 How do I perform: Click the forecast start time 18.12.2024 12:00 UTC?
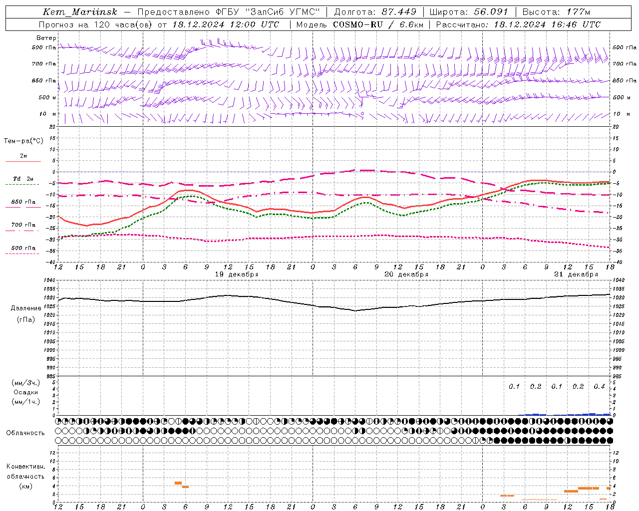[x=226, y=24]
